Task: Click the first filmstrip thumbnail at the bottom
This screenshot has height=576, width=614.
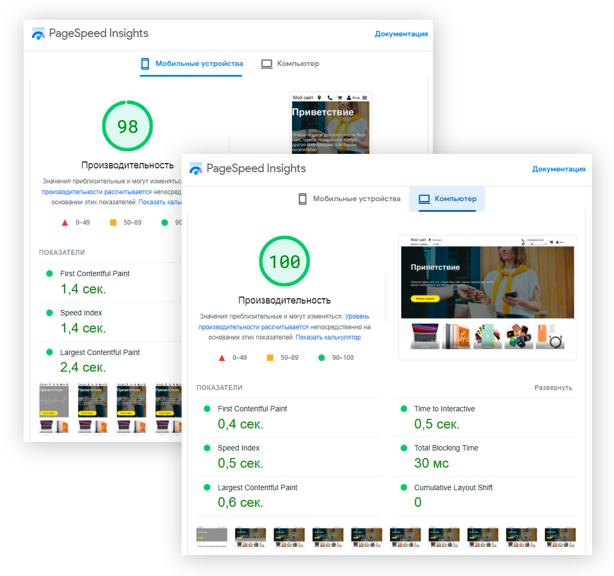Action: (x=212, y=536)
